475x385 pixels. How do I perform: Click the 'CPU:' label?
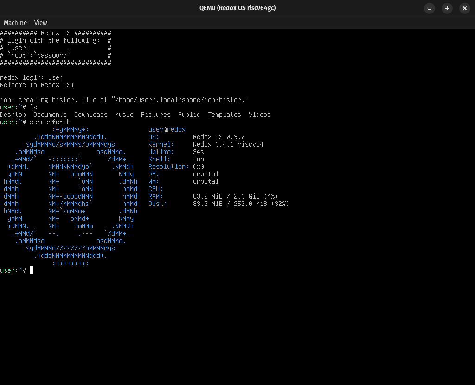156,189
